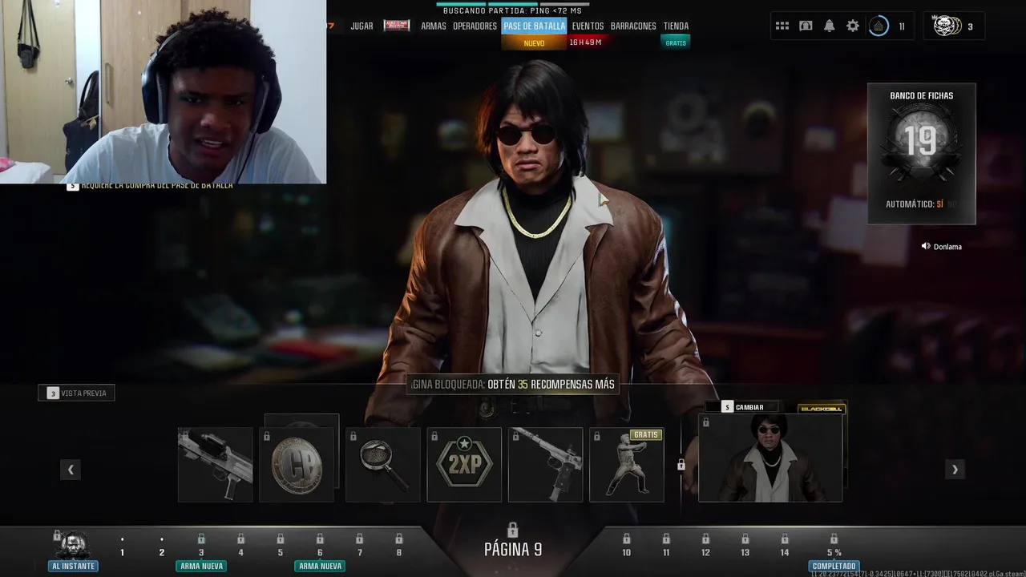
Task: Go to previous rewards with left arrow
Action: tap(71, 470)
